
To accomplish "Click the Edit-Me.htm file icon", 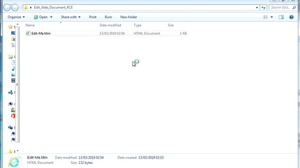I will 28,33.
